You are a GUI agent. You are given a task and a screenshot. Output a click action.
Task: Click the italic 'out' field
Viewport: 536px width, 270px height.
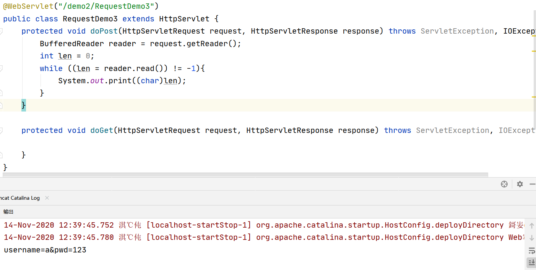tap(97, 81)
